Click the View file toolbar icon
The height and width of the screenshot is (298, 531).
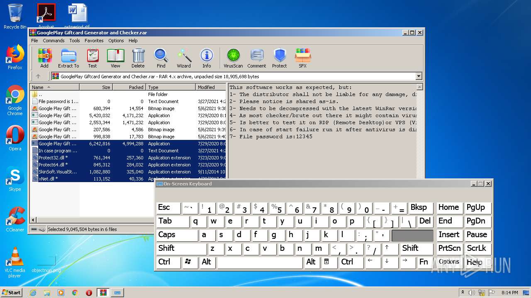115,58
